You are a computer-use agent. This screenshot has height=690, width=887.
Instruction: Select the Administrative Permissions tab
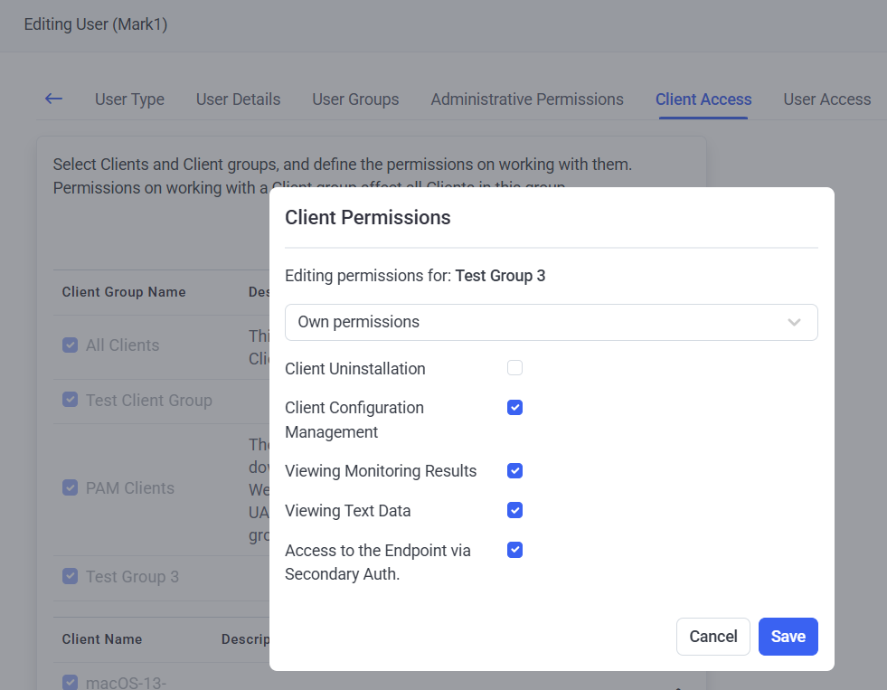tap(527, 99)
